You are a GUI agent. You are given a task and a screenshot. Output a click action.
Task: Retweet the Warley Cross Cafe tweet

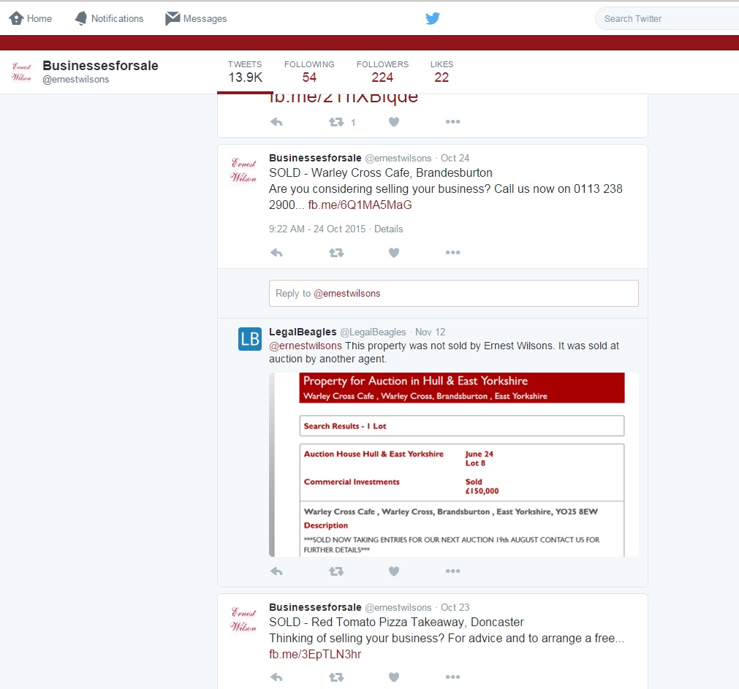tap(336, 253)
